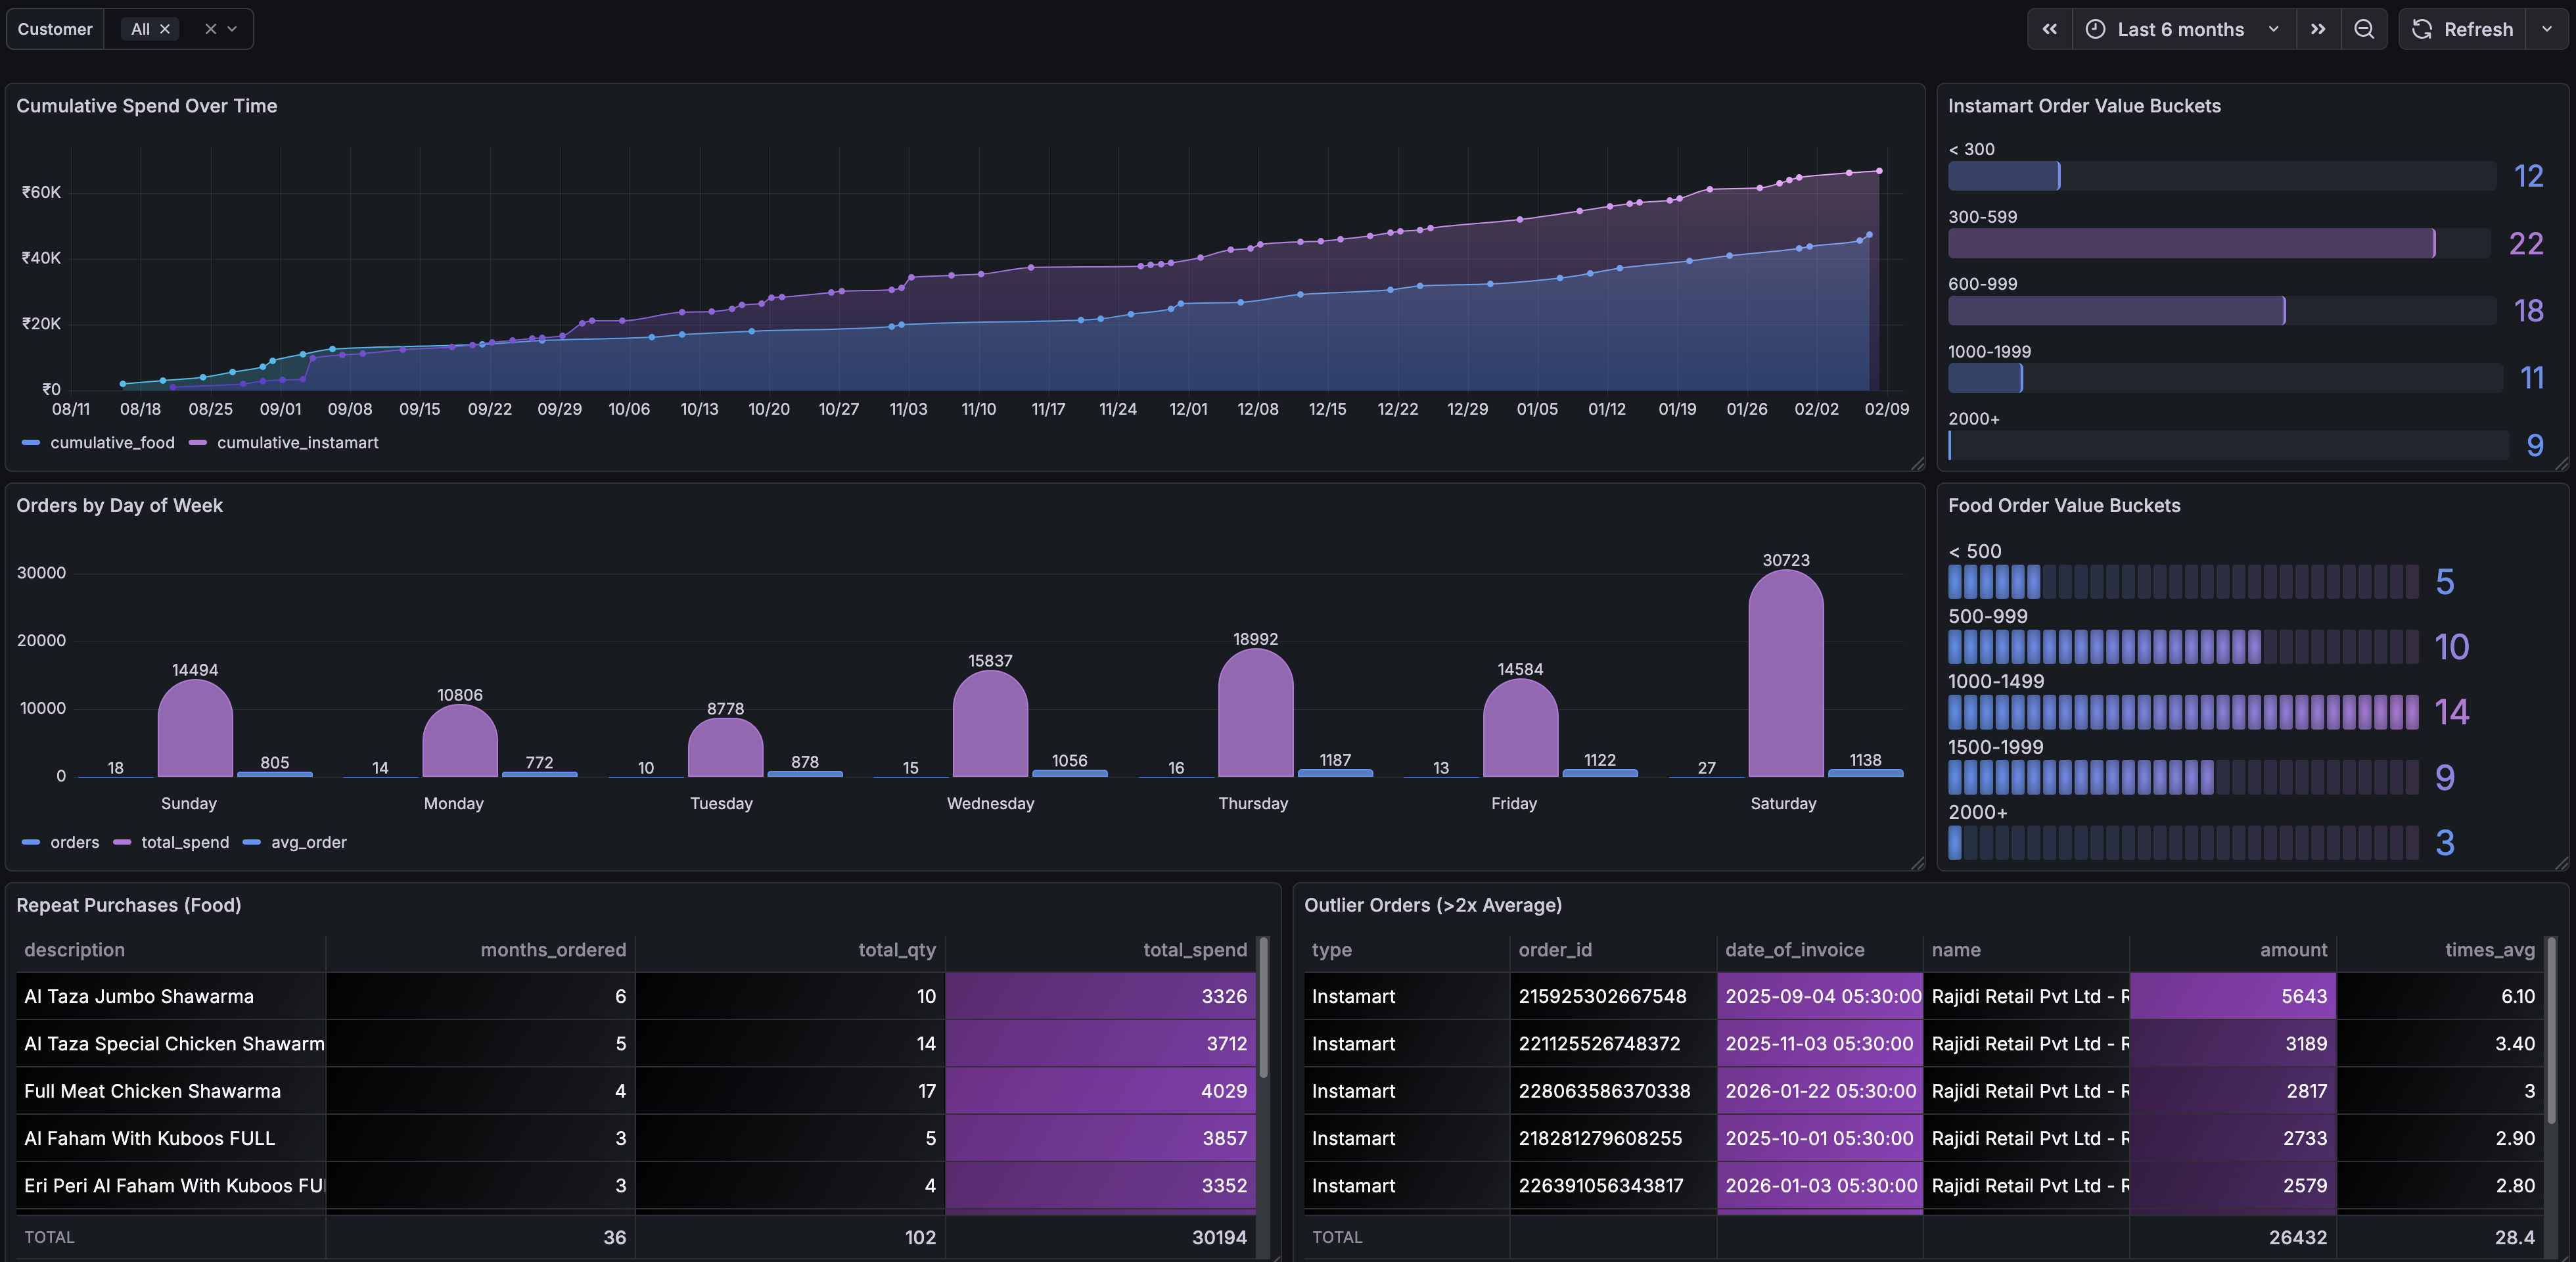
Task: Clear all Customer filter selections with the X
Action: coord(211,28)
